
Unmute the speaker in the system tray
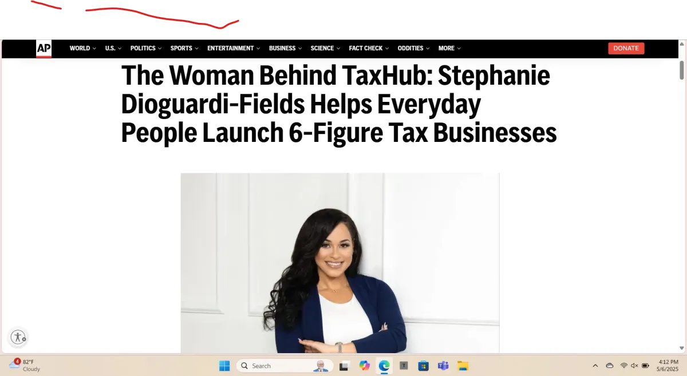(x=634, y=366)
